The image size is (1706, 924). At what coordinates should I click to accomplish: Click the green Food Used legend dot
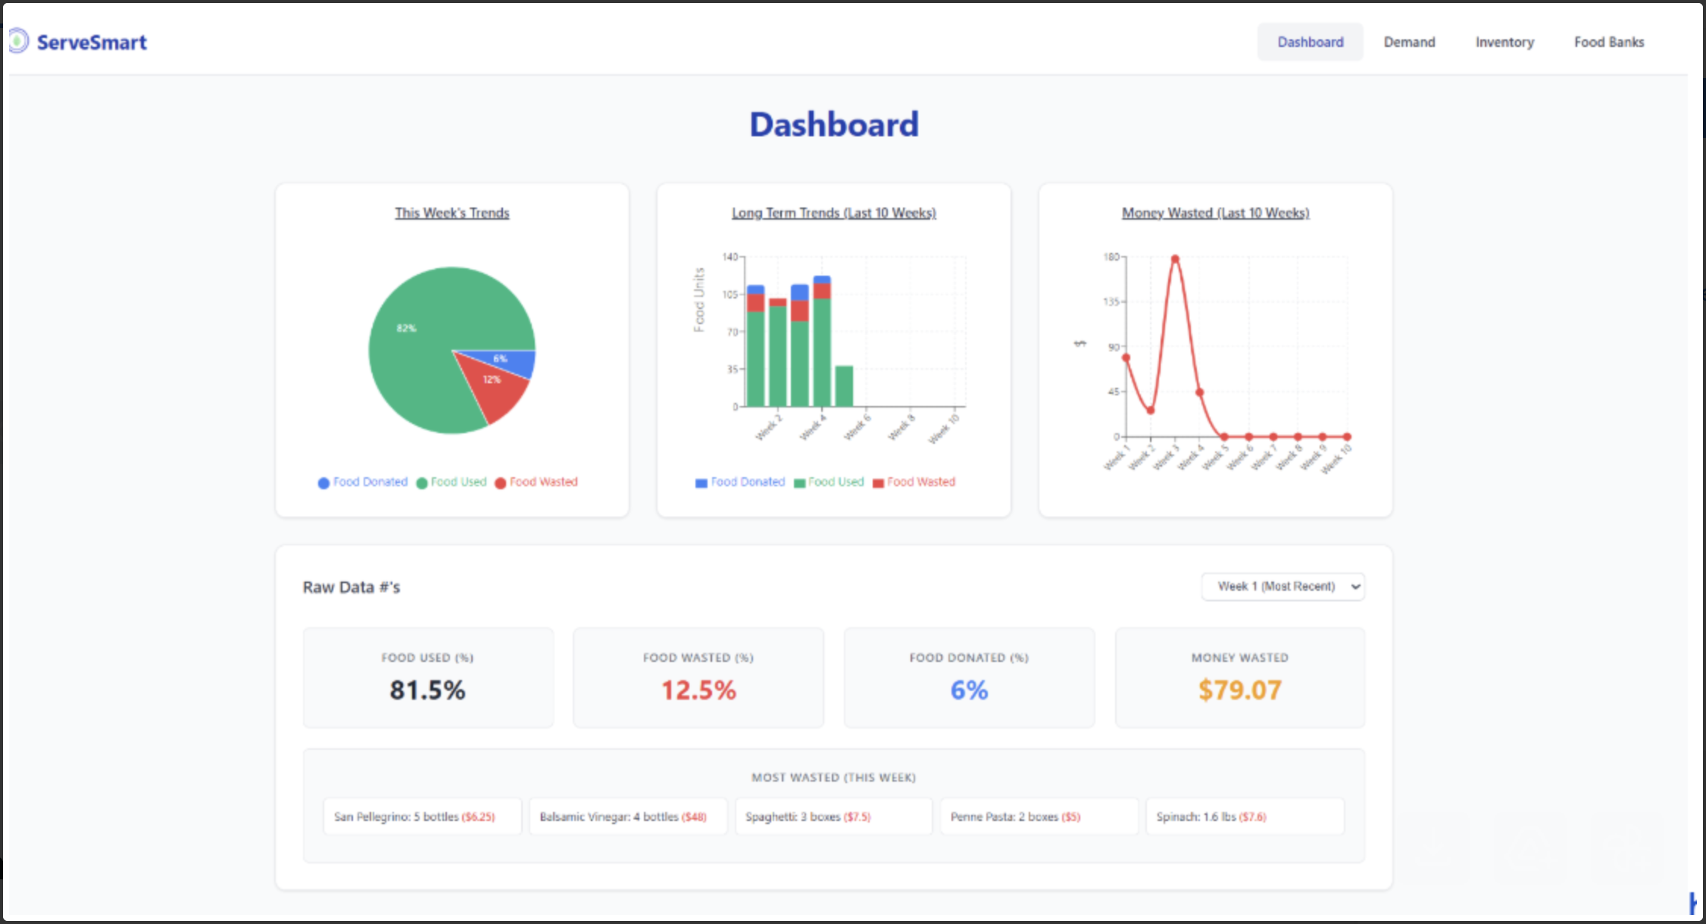click(x=421, y=482)
